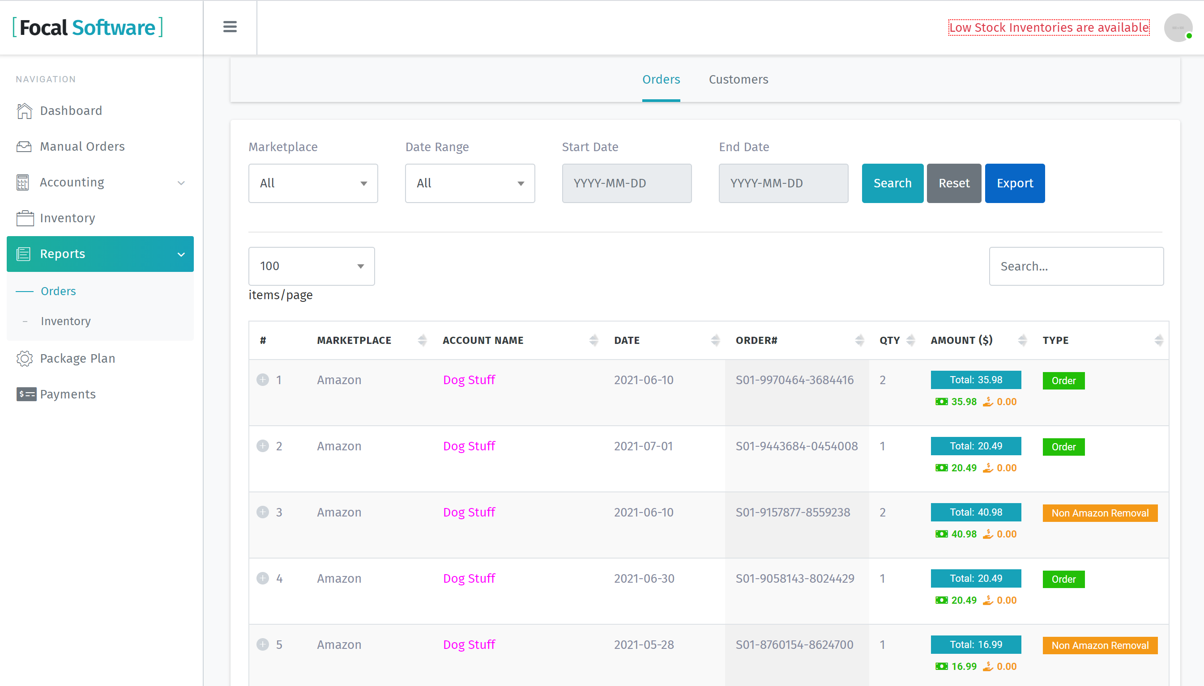Click the Inventory box icon in the sidebar
This screenshot has width=1204, height=686.
pyautogui.click(x=25, y=218)
